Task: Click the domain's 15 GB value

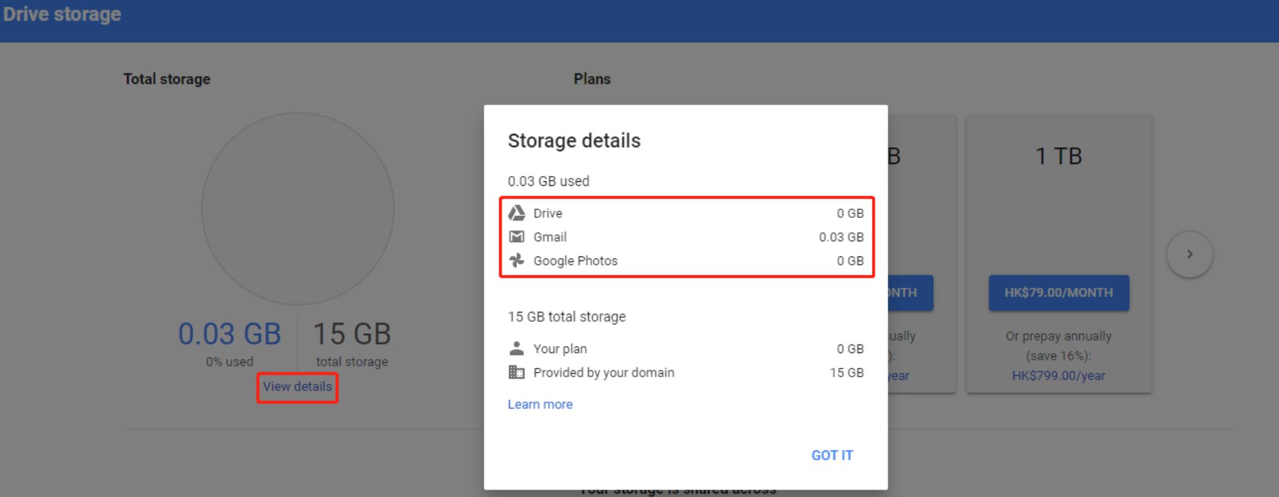Action: click(x=847, y=372)
